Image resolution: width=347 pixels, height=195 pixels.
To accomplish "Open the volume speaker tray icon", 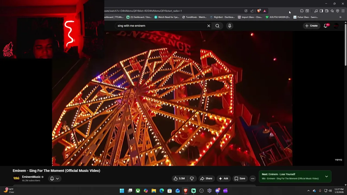I will click(x=330, y=191).
